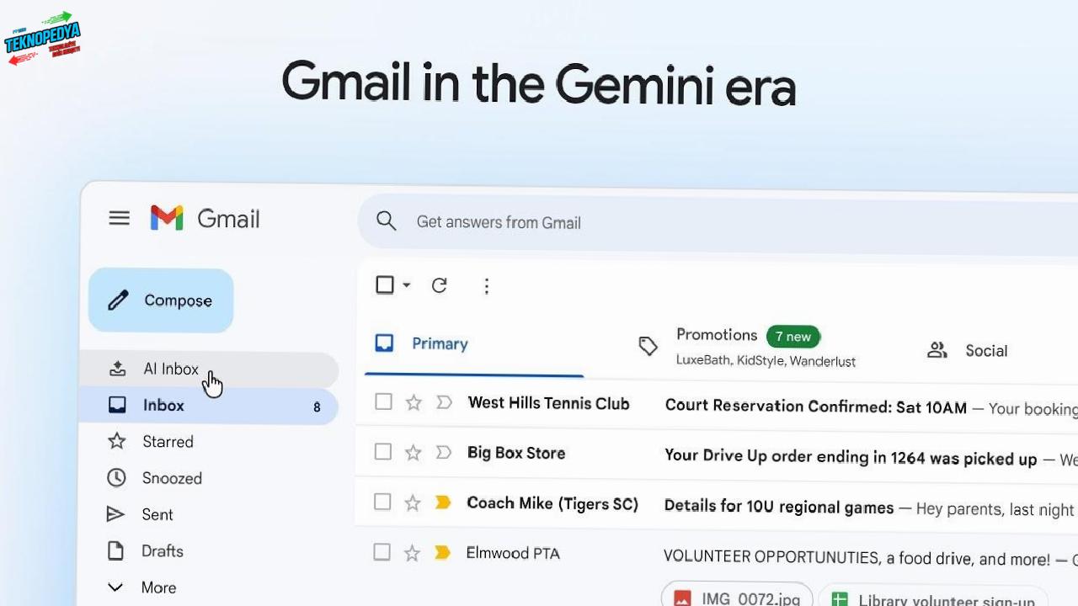The image size is (1078, 606).
Task: Star the Big Box Store email
Action: click(x=413, y=453)
